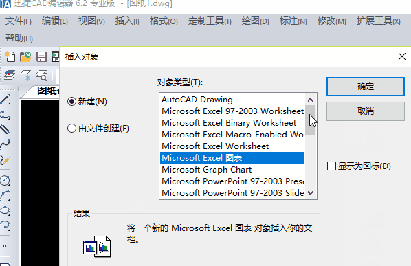Open the 扩展工具(X) menu
Image resolution: width=411 pixels, height=266 pixels.
[x=379, y=21]
